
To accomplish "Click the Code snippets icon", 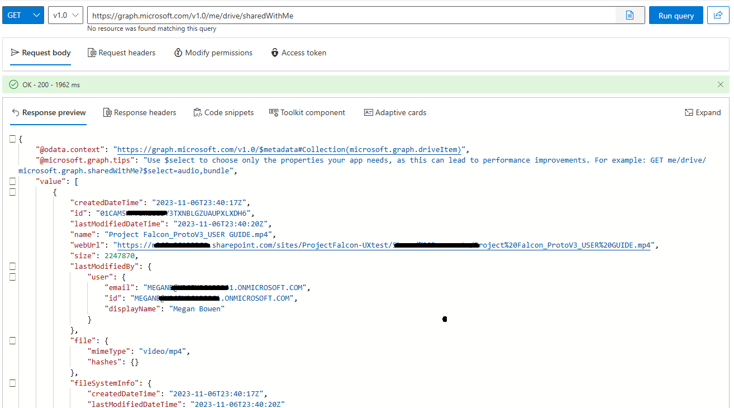I will pos(197,112).
